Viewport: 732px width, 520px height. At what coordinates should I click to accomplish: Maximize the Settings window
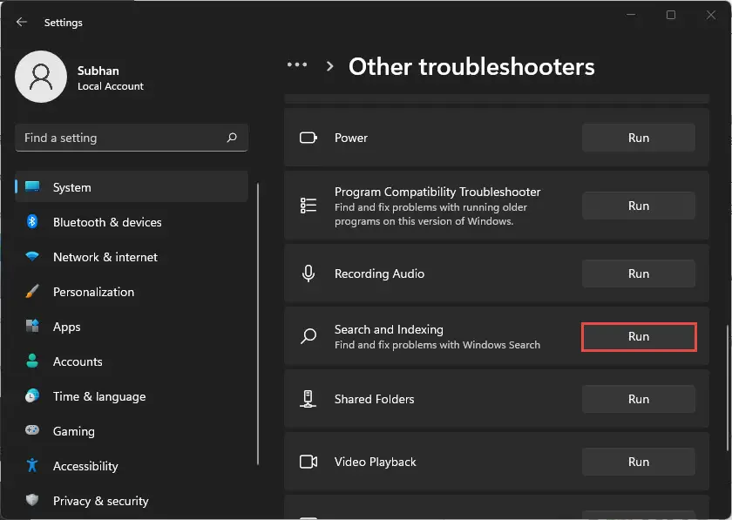click(671, 15)
